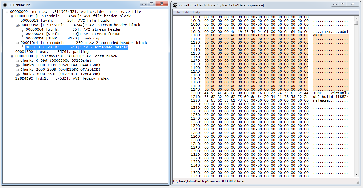Collapse the LIST:strl stream header node
Viewport: 363px width, 188px height.
[17, 25]
